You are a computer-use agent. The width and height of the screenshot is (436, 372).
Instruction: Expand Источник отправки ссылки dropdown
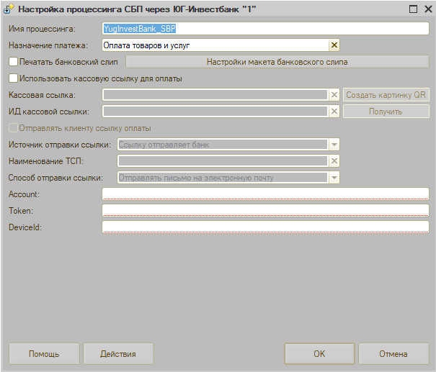334,145
